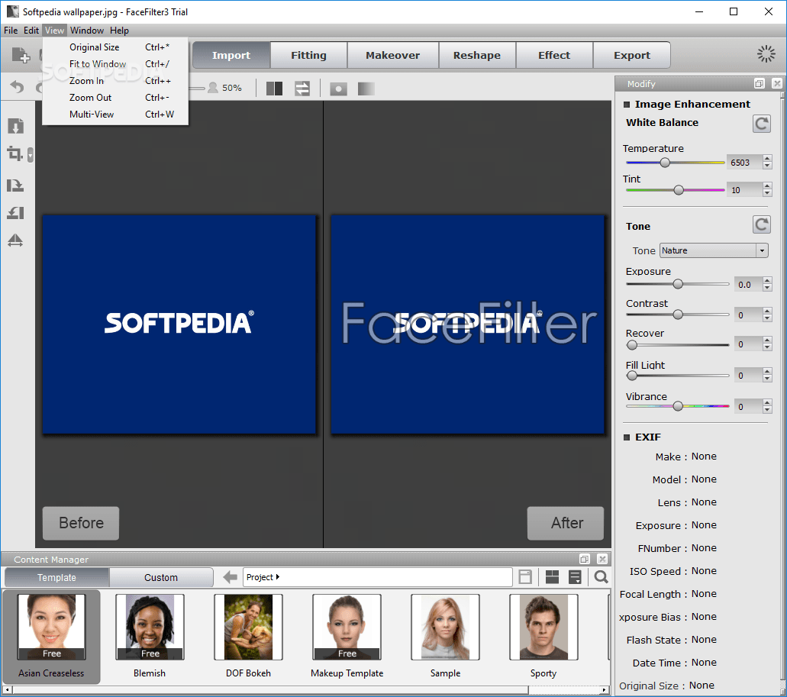Viewport: 787px width, 697px height.
Task: Select the Custom tab in Content Manager
Action: (x=161, y=578)
